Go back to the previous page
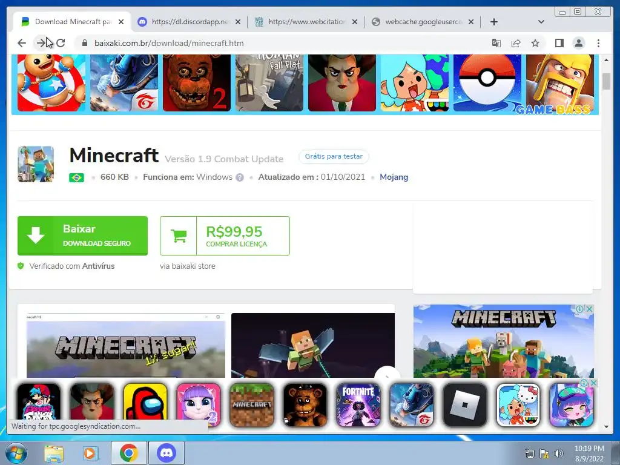The height and width of the screenshot is (465, 620). point(22,43)
